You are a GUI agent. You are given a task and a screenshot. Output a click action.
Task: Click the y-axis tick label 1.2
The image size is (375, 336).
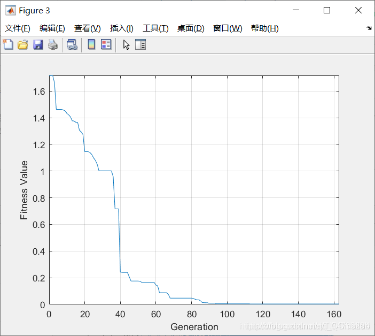click(x=39, y=145)
